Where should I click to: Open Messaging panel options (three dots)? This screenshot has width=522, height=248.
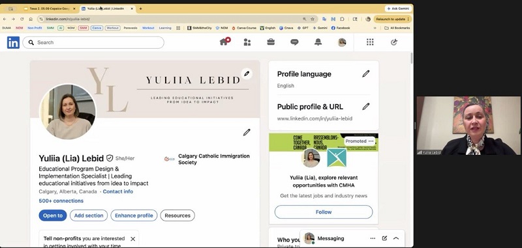coord(373,238)
